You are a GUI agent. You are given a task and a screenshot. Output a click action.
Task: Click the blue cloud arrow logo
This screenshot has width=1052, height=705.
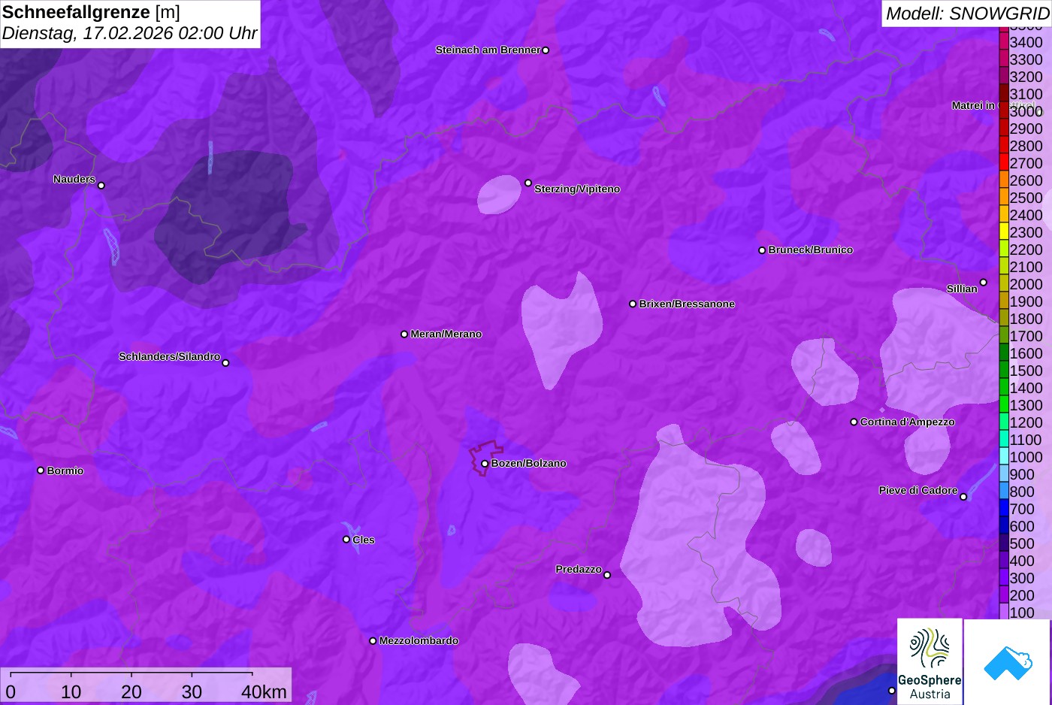1008,662
